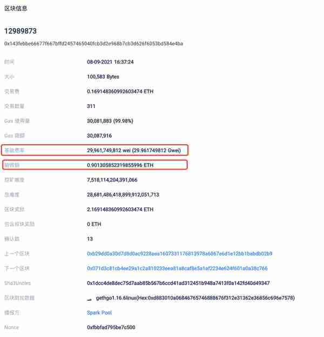The width and height of the screenshot is (324, 337).
Task: Click the timestamp 08-09-2021 16:37:24
Action: pos(110,62)
